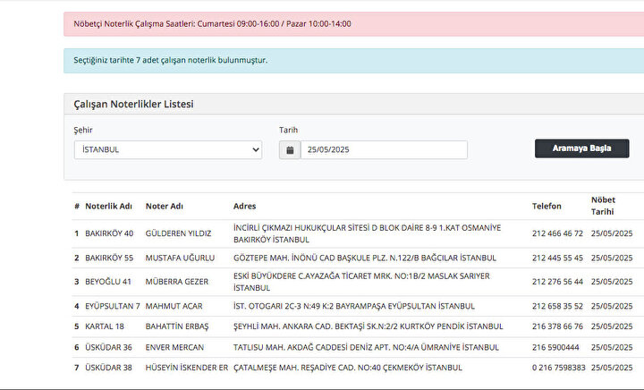Select the BEYOĞLU 41 cell
Viewport: 644px width, 390px height.
[108, 282]
